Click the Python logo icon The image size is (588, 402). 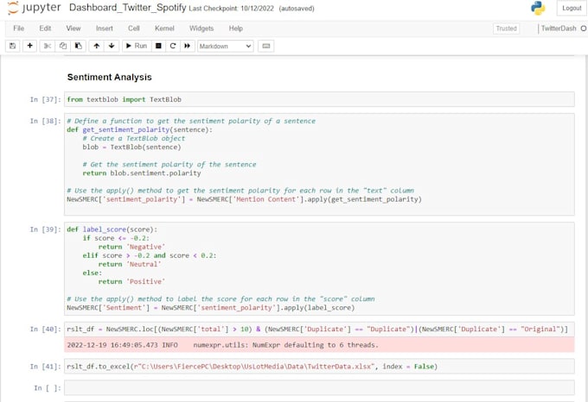(x=538, y=9)
